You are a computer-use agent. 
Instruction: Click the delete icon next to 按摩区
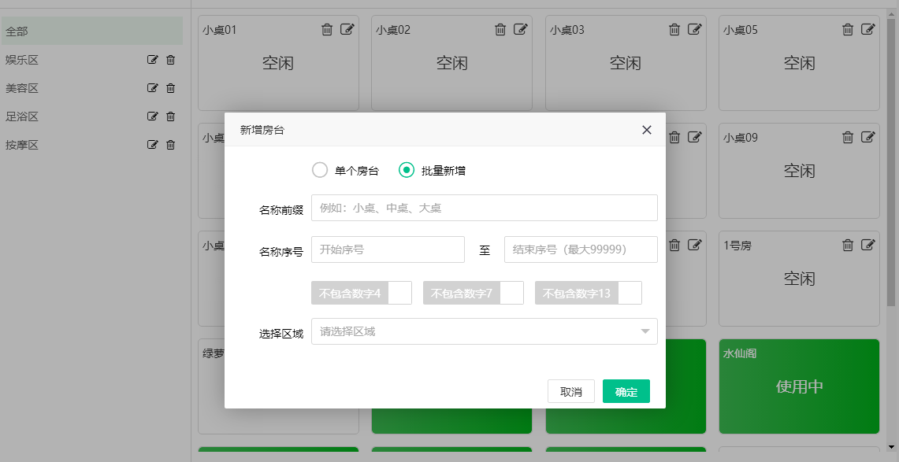point(170,144)
